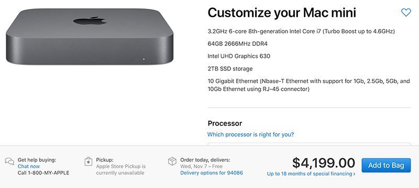Click the status light on Mac mini front

[x=144, y=59]
